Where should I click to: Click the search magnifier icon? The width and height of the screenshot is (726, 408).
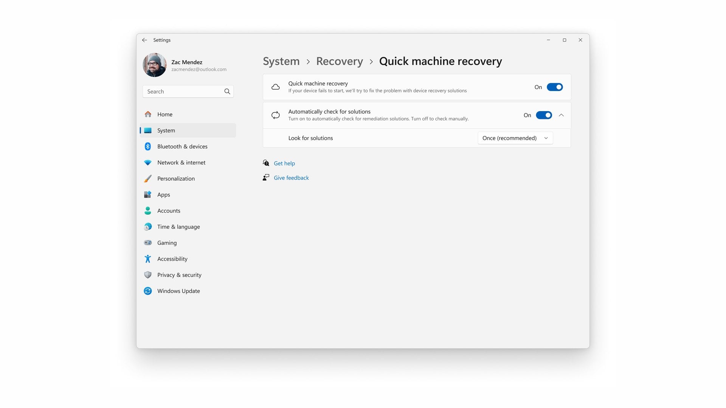pos(227,91)
